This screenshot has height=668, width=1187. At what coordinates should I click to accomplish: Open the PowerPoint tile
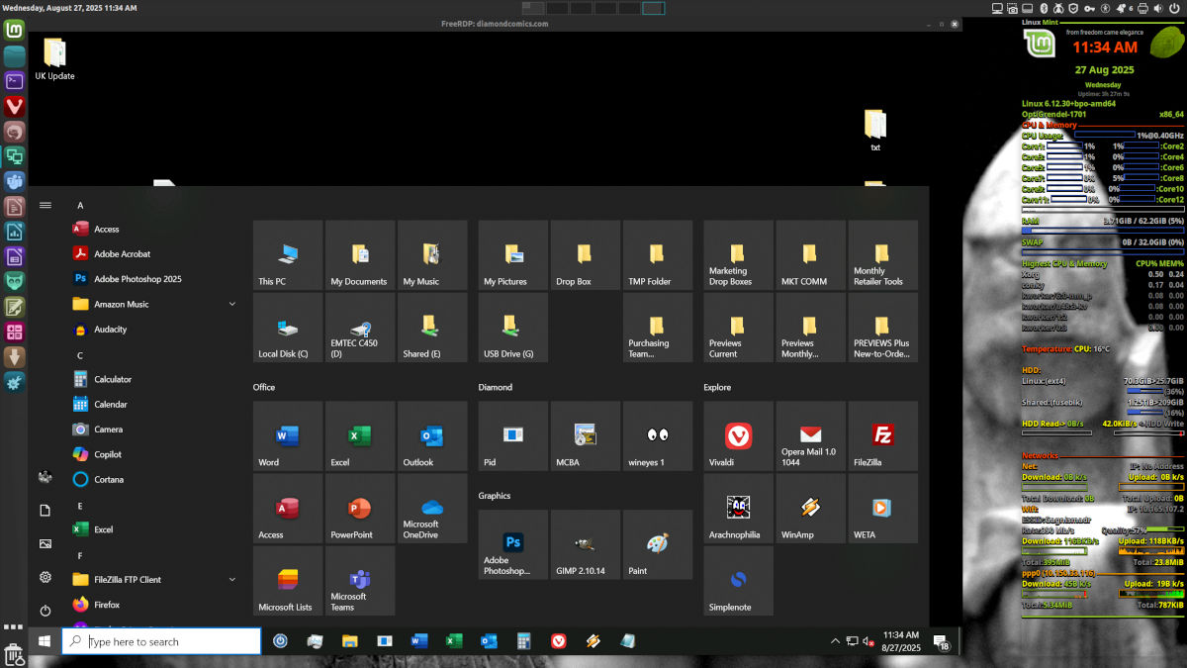tap(360, 508)
